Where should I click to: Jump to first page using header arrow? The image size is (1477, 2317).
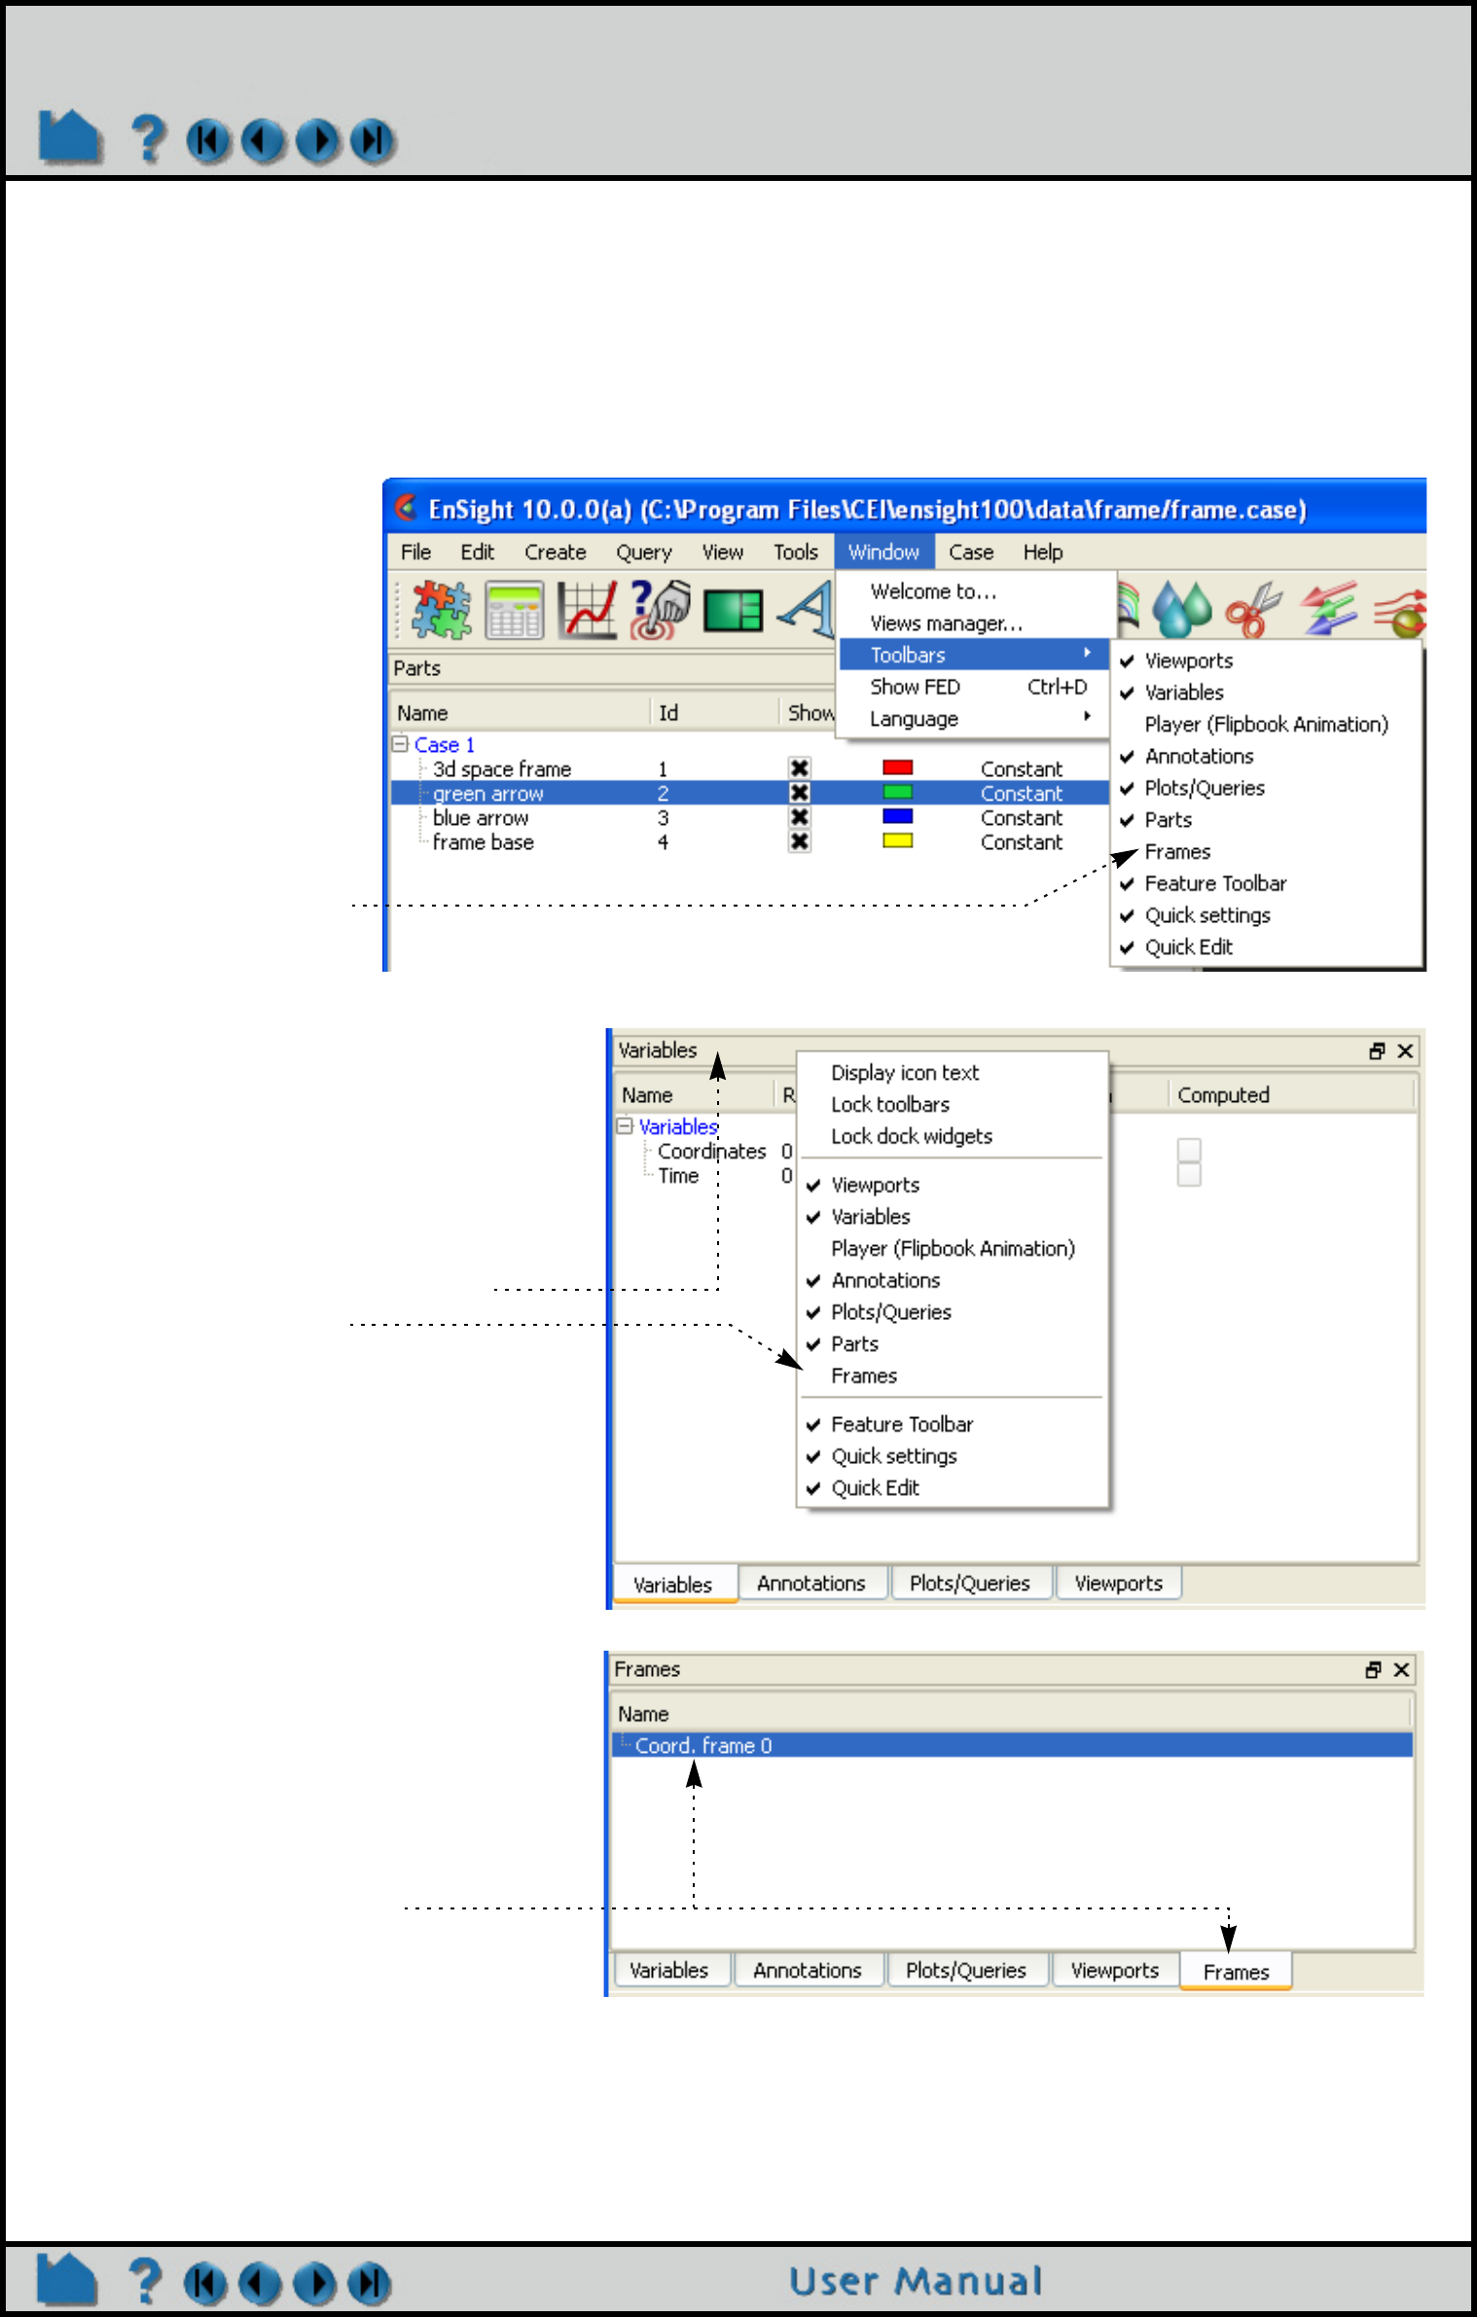(208, 141)
